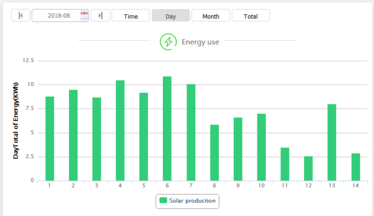Click the bar for day 1
The width and height of the screenshot is (374, 216).
(50, 139)
